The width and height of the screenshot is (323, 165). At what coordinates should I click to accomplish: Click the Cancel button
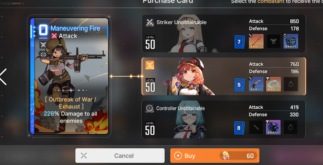point(120,156)
